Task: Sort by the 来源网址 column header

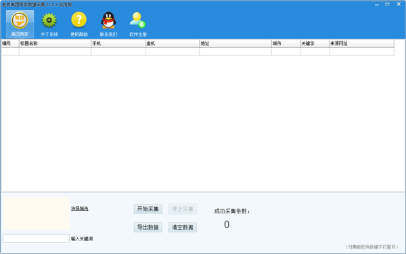Action: (362, 43)
